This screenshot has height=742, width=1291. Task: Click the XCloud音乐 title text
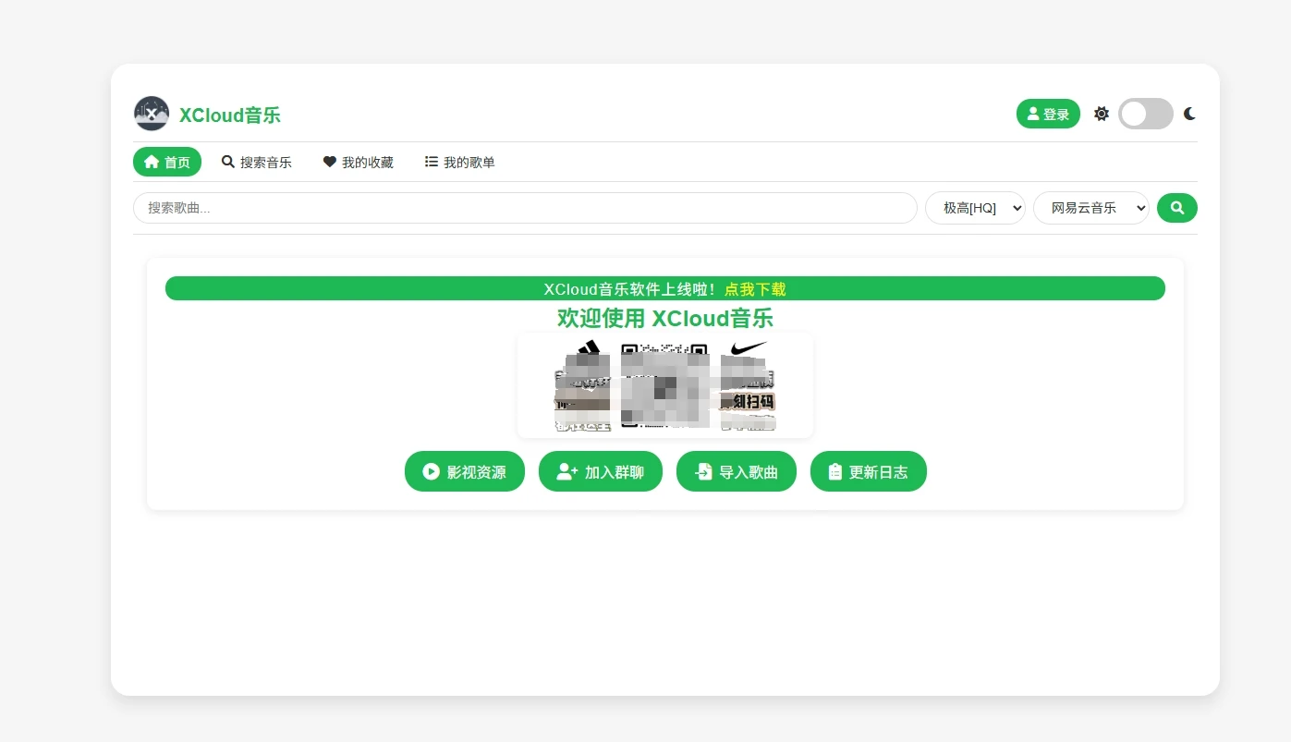(230, 116)
